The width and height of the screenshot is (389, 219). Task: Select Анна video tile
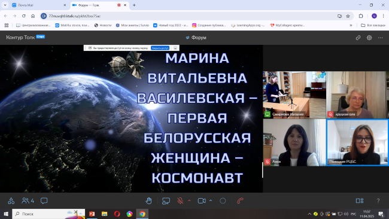coord(294,142)
